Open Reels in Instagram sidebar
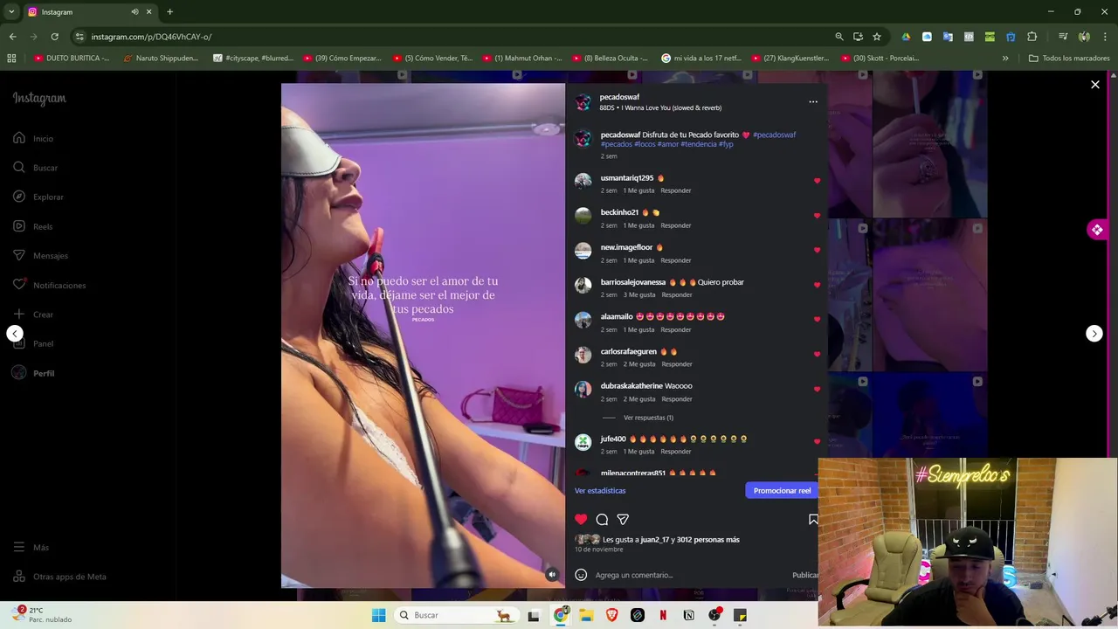 pos(32,226)
